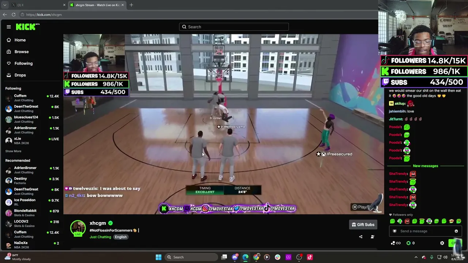Screen dimensions: 468x263
Task: Open Google Chrome from the taskbar
Action: [x=256, y=257]
